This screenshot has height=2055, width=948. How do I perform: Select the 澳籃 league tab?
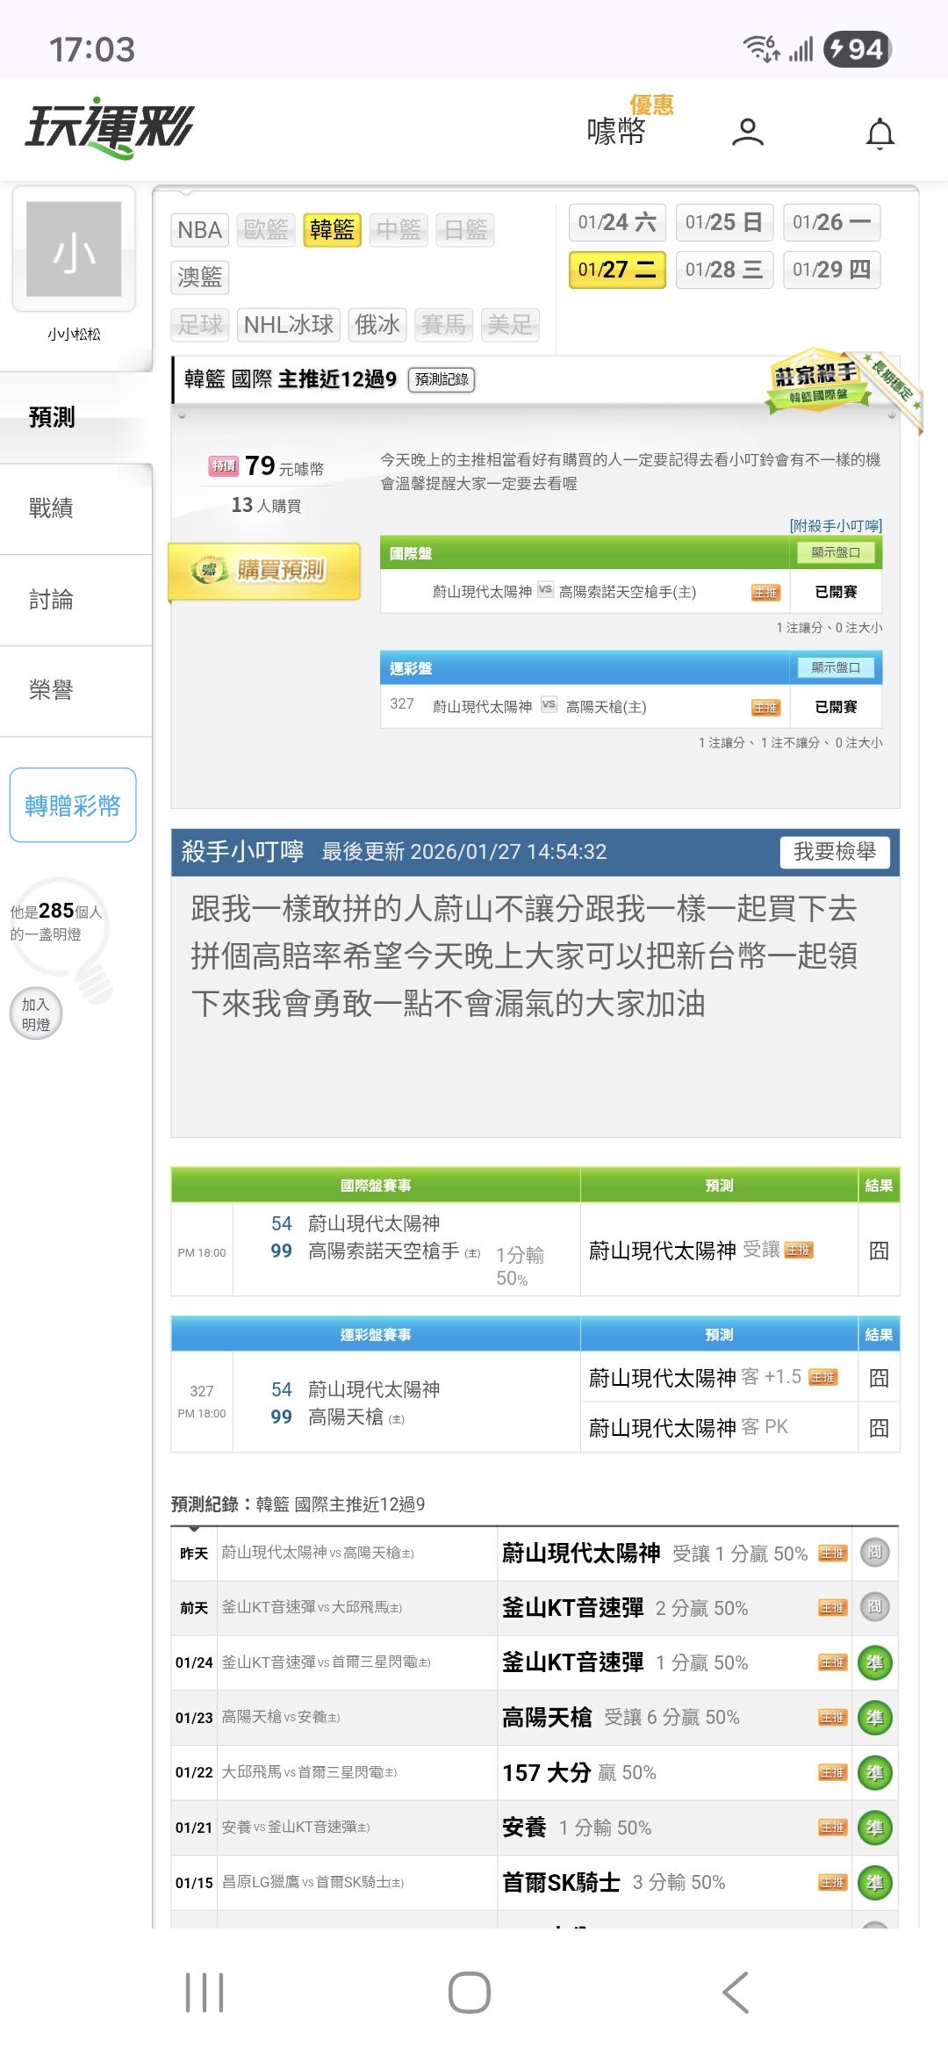[199, 278]
